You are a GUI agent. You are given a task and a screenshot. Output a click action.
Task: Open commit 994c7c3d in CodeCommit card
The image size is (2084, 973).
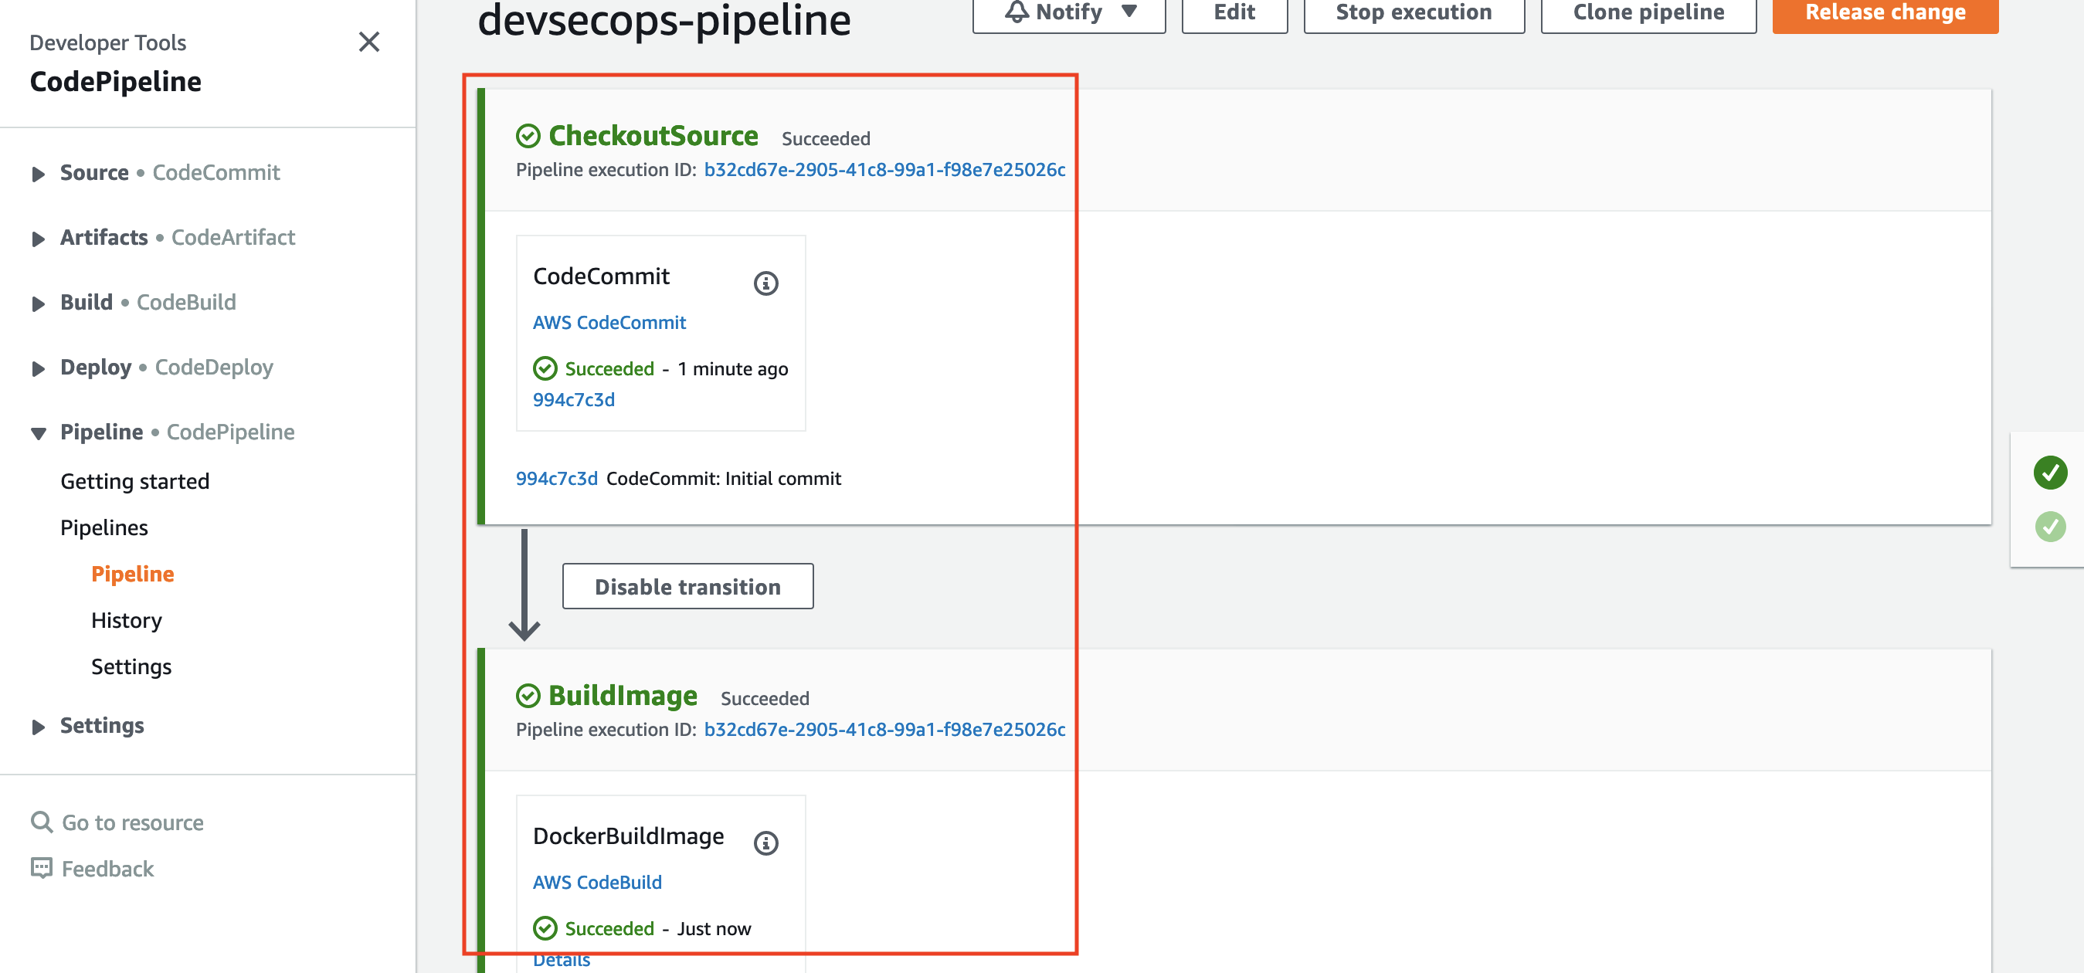click(574, 399)
